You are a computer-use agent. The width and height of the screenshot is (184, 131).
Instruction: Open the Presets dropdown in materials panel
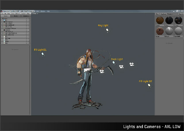coord(170,14)
